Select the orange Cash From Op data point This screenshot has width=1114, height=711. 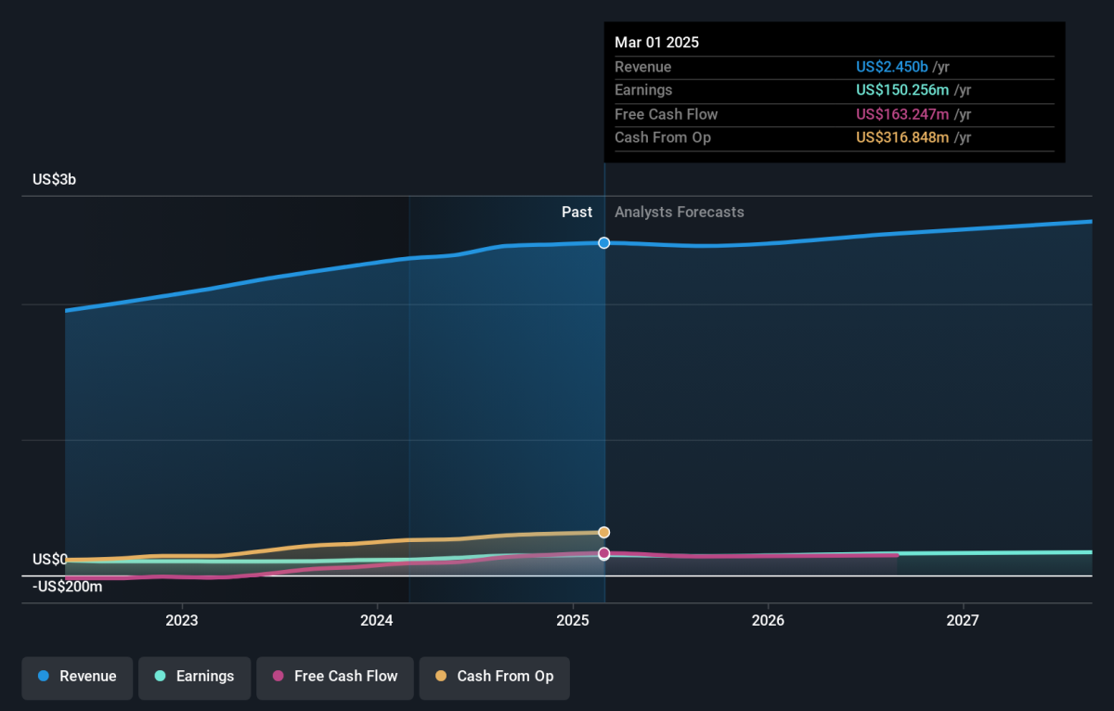point(604,533)
